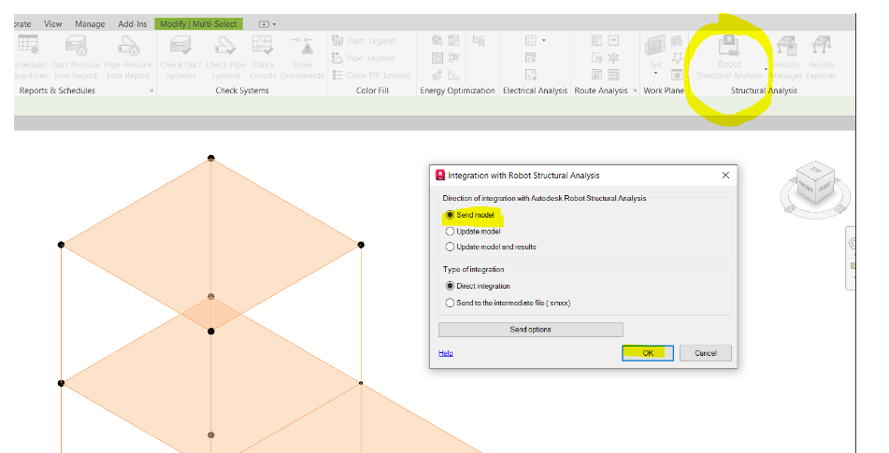Cancel the Robot integration dialog
Image resolution: width=889 pixels, height=453 pixels.
(706, 353)
